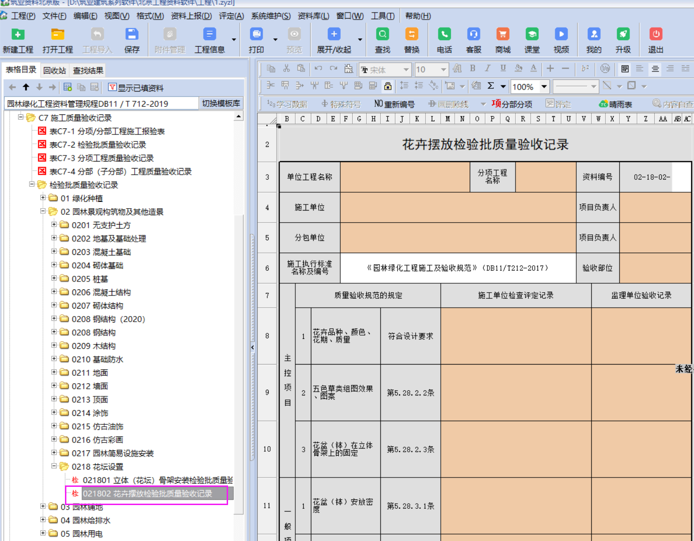Viewport: 694px width, 541px height.
Task: Click the navigate up arrow in catalog panel
Action: [x=26, y=87]
